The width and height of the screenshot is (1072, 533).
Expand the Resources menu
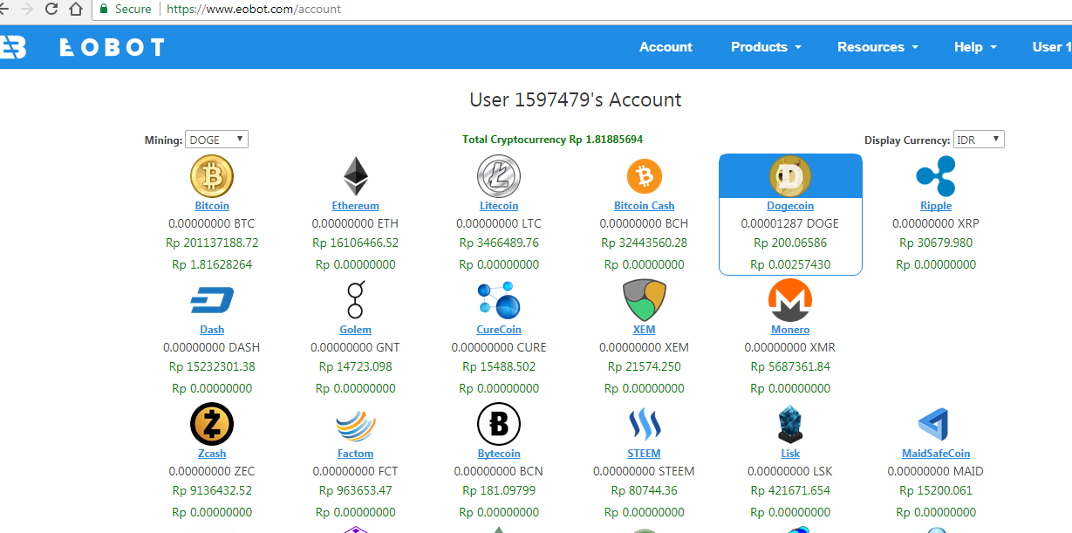click(877, 47)
